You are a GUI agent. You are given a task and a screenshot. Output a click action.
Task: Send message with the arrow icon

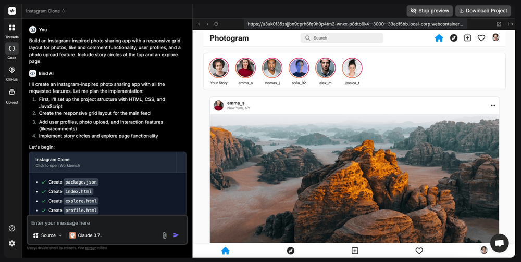pyautogui.click(x=176, y=235)
